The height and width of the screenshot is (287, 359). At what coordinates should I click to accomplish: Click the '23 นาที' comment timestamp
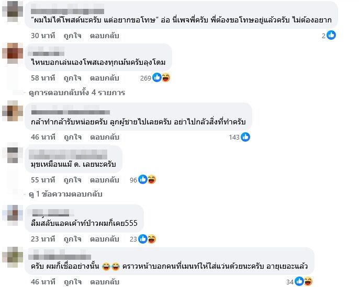pyautogui.click(x=43, y=239)
